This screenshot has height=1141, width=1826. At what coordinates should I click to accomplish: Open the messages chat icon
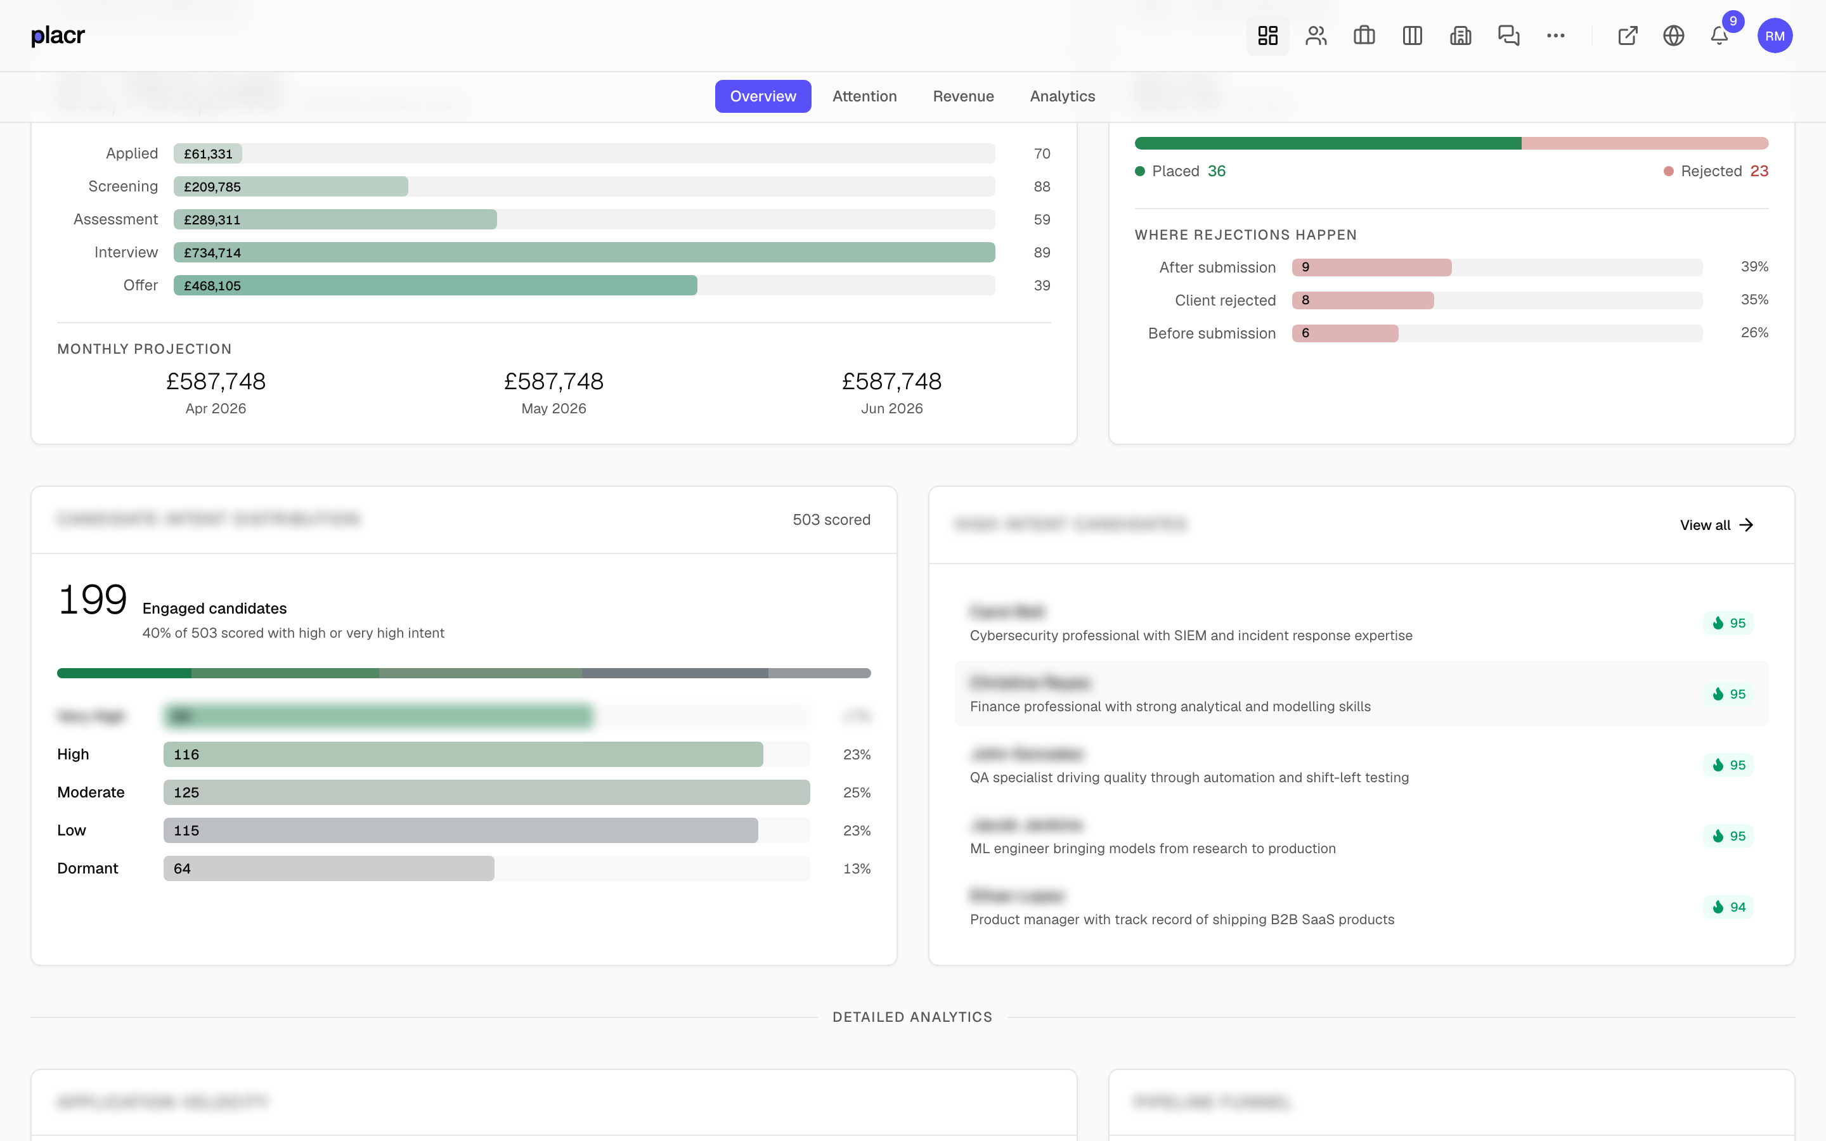pyautogui.click(x=1508, y=35)
